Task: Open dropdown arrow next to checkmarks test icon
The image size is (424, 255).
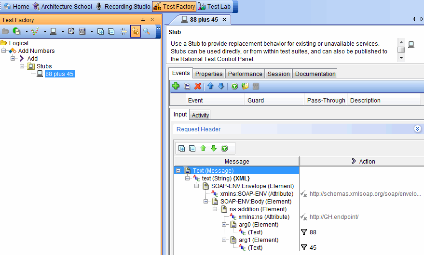Action: (x=45, y=32)
